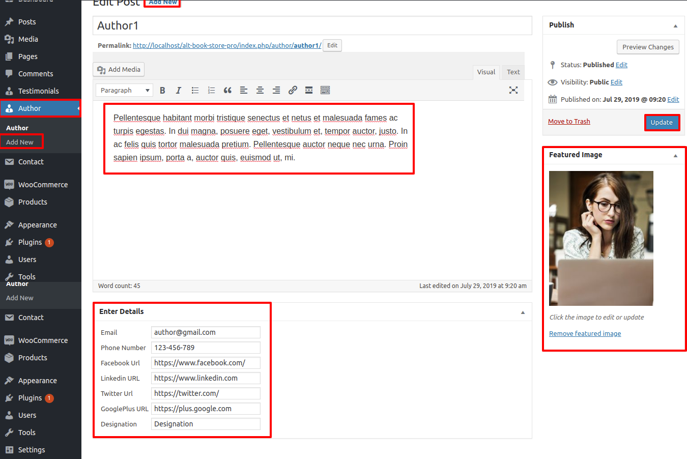Apply italic formatting with the toolbar icon
Image resolution: width=687 pixels, height=459 pixels.
[179, 90]
